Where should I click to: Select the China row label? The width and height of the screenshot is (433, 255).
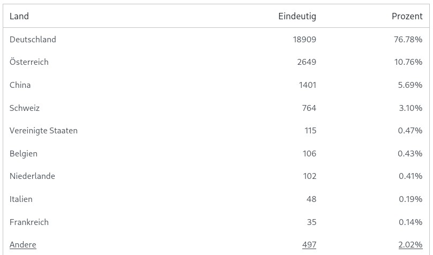(x=20, y=85)
